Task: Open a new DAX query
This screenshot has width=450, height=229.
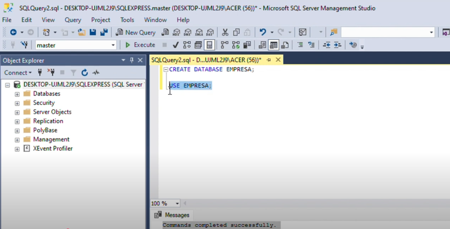Action: 210,32
